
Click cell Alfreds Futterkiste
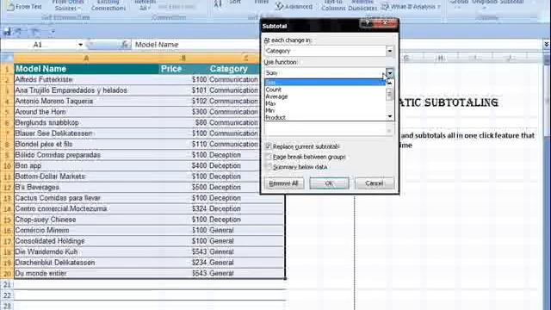[86, 79]
